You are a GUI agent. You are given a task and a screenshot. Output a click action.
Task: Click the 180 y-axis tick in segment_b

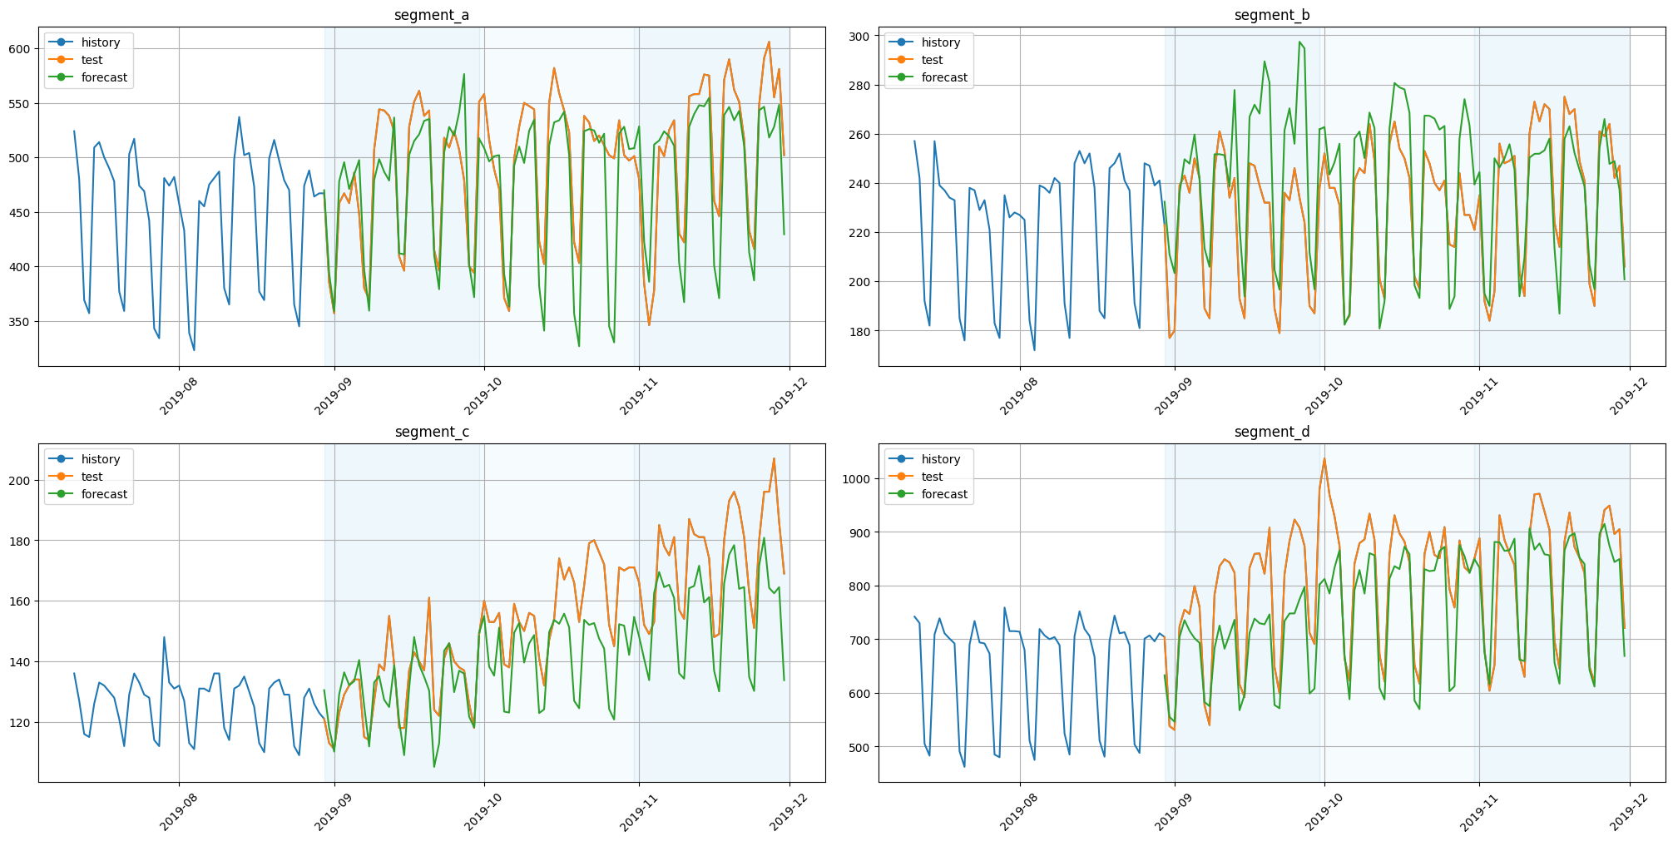[x=860, y=331]
